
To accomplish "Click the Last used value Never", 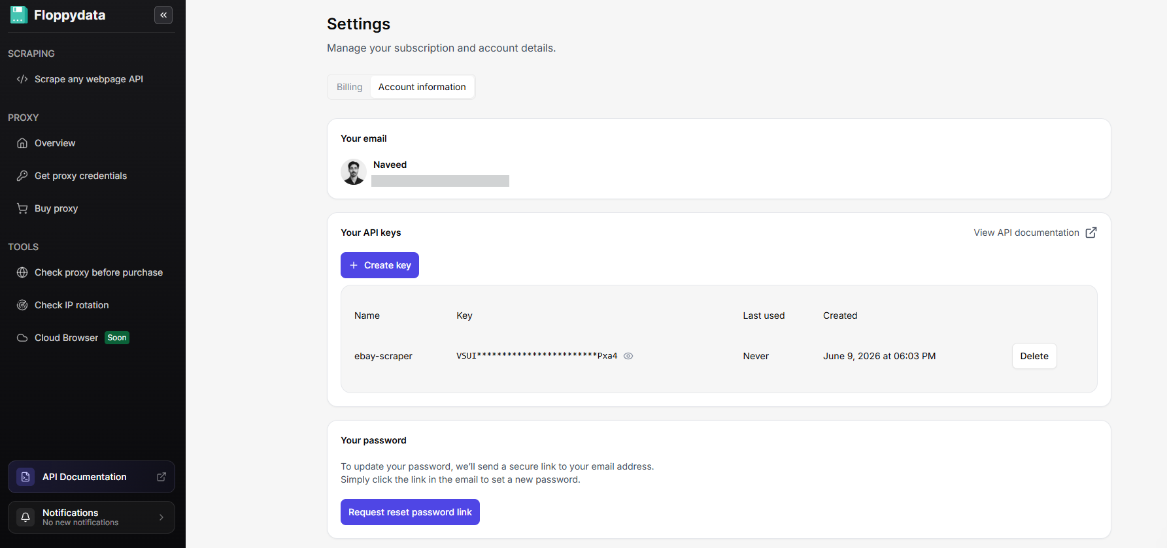I will click(756, 356).
